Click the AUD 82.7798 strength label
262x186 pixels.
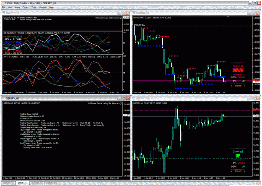[x=13, y=53]
